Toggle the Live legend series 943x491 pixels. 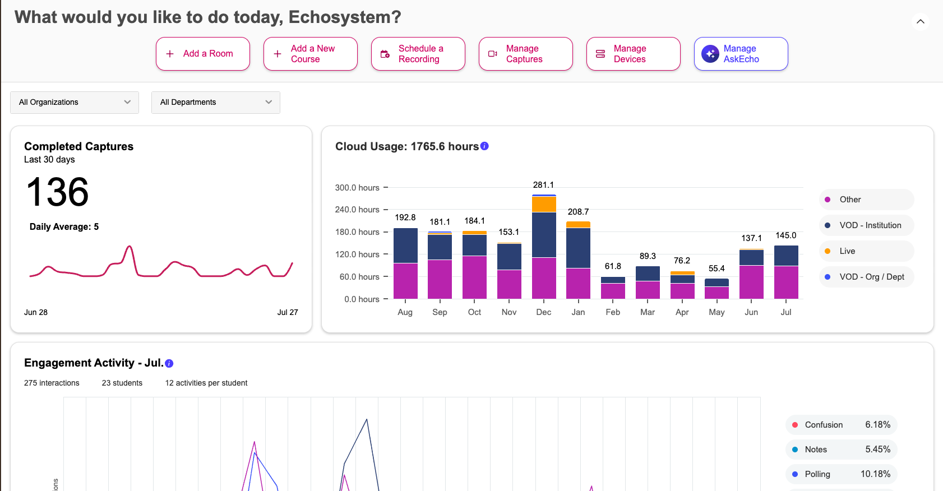(867, 251)
